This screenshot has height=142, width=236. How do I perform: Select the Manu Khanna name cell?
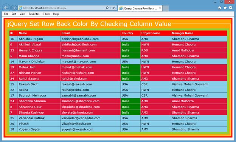click(39, 56)
